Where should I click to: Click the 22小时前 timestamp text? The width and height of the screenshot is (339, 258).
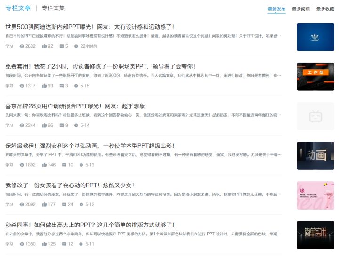(x=89, y=46)
